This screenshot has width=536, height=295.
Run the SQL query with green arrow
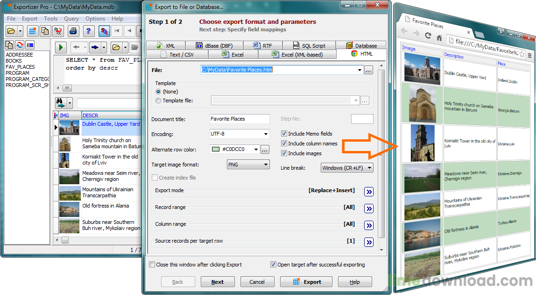61,47
